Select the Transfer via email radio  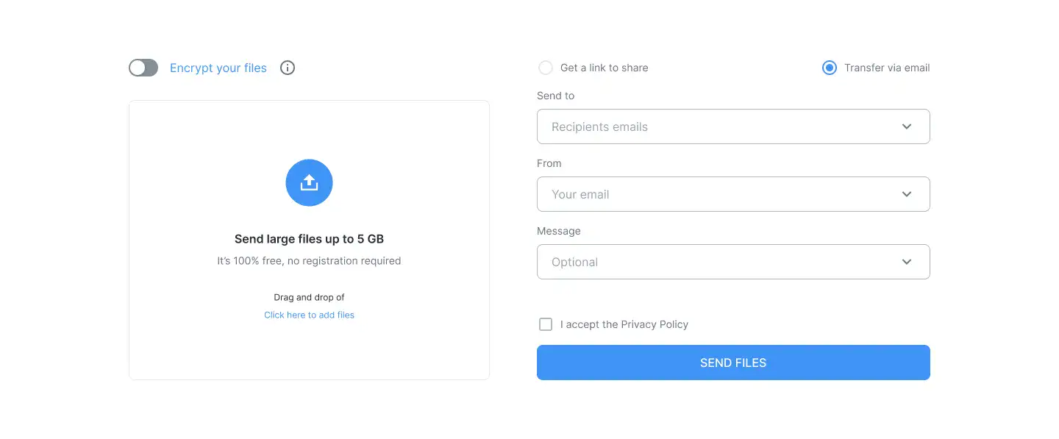pyautogui.click(x=829, y=68)
